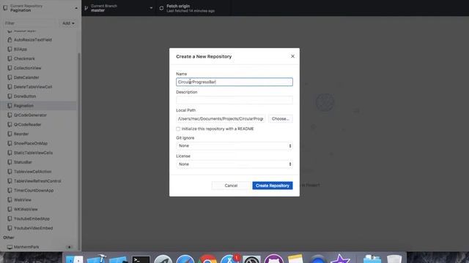Screen dimensions: 469x263
Task: Select the Checkmark repository
Action: click(x=39, y=58)
